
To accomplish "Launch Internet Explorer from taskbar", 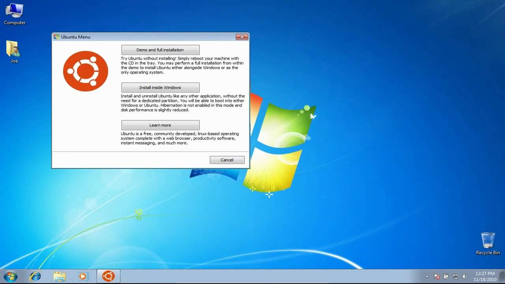I will coord(36,276).
